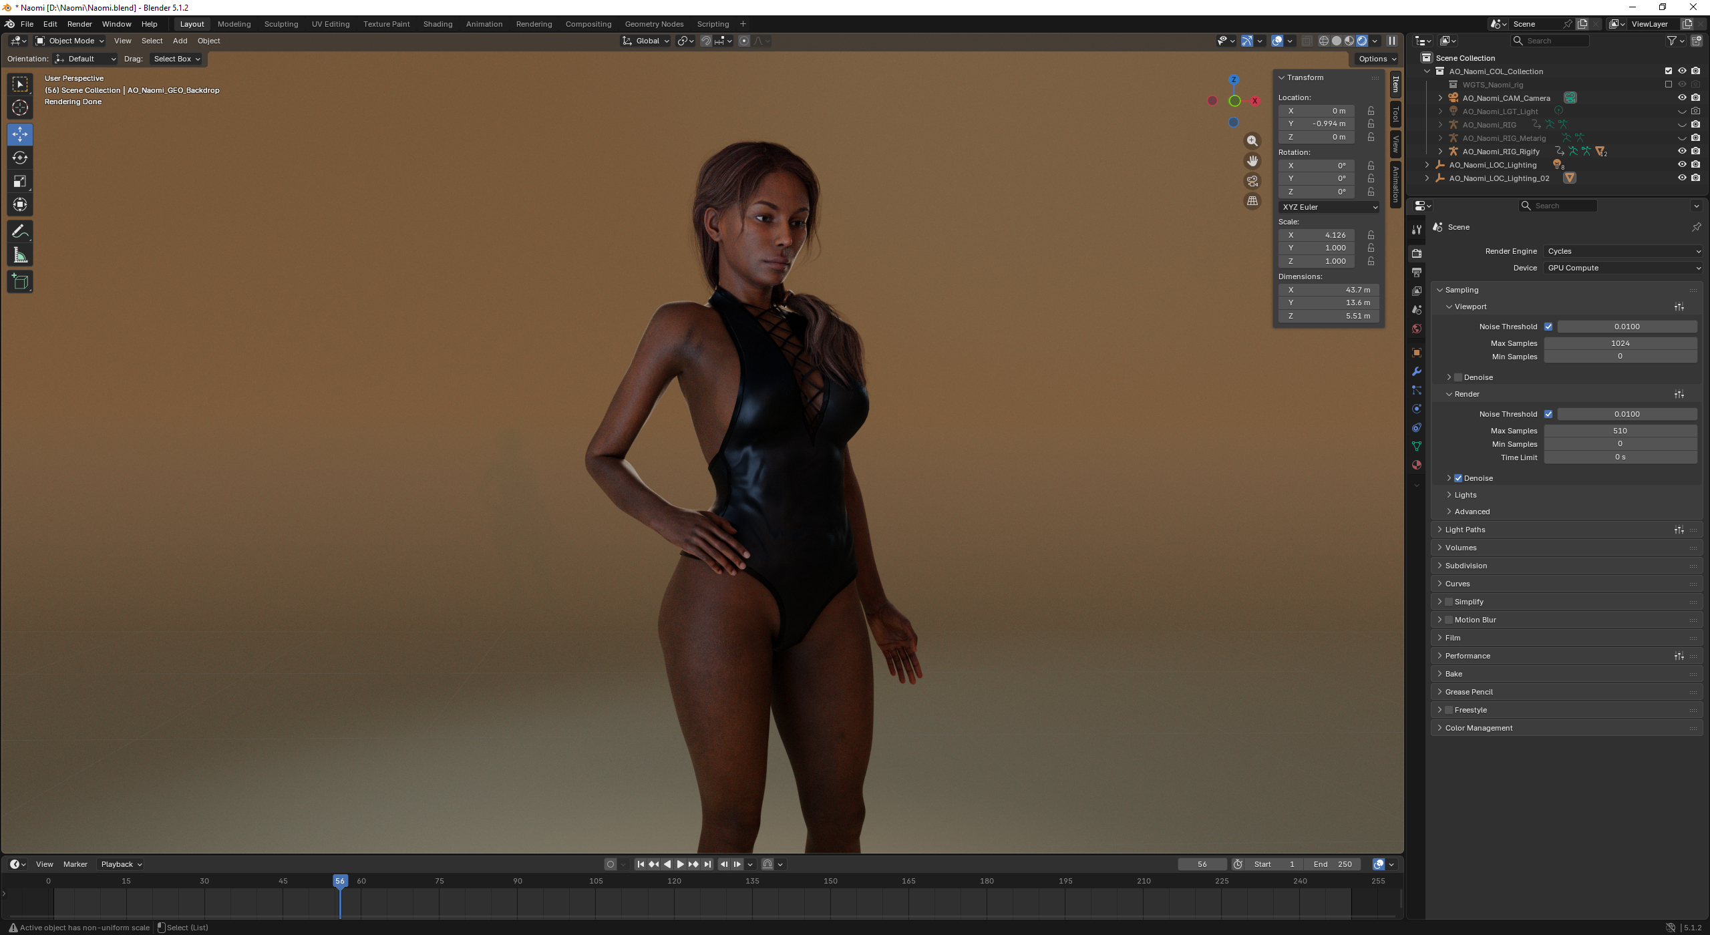The image size is (1710, 935).
Task: Open the Playback popover in the timeline
Action: (121, 864)
